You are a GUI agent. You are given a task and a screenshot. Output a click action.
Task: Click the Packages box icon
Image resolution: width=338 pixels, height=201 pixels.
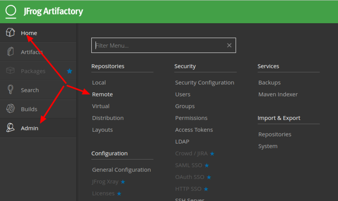[11, 71]
